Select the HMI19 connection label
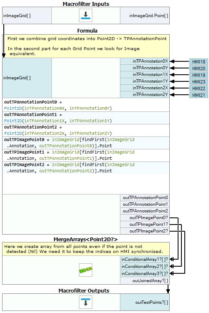 pos(199,75)
